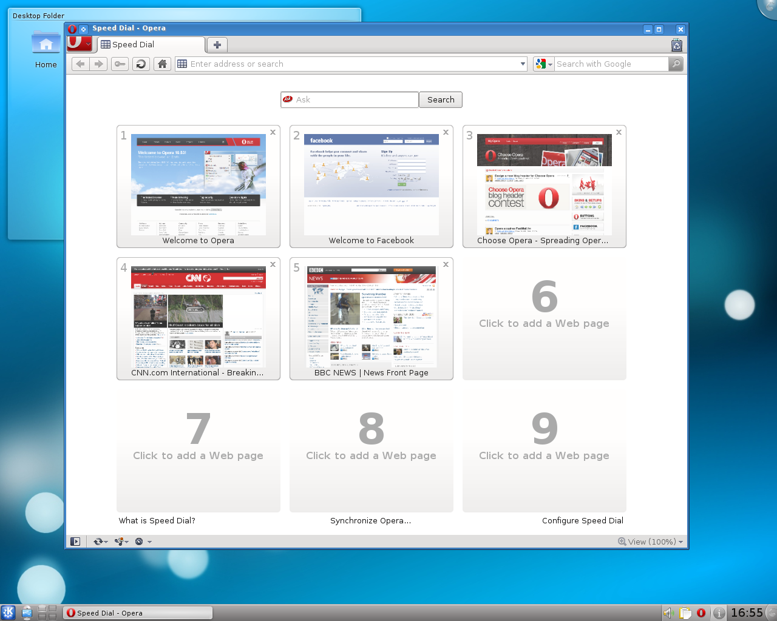Screen dimensions: 777x621
Task: Open Welcome to Facebook thumbnail
Action: pos(372,185)
